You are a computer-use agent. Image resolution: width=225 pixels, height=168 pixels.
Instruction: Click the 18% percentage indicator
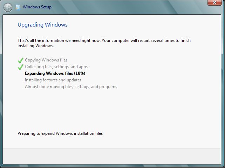coord(80,73)
